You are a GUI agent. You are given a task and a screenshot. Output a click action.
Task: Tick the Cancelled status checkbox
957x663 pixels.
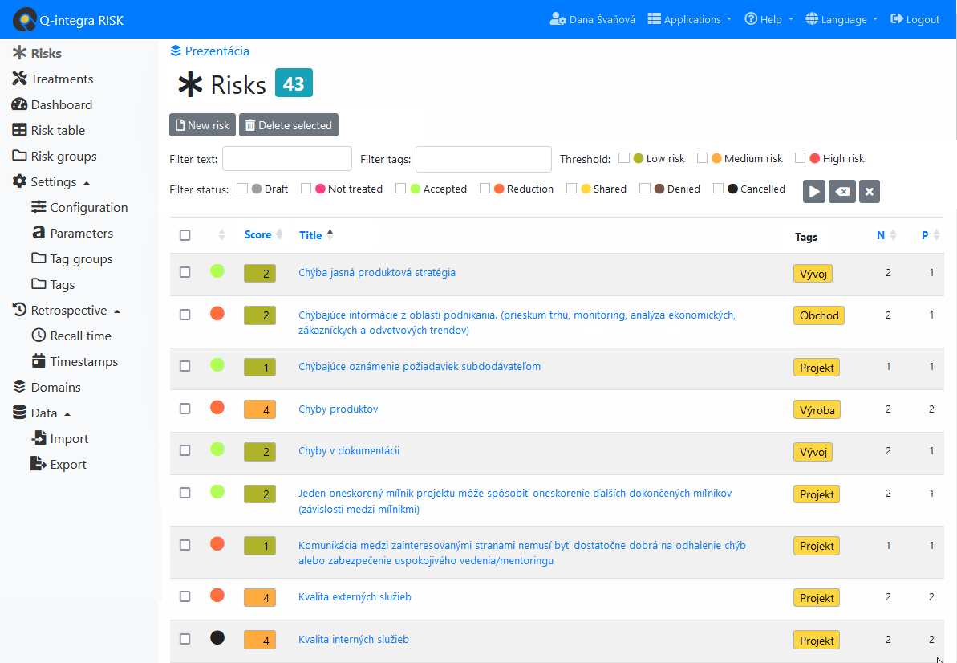(x=719, y=188)
